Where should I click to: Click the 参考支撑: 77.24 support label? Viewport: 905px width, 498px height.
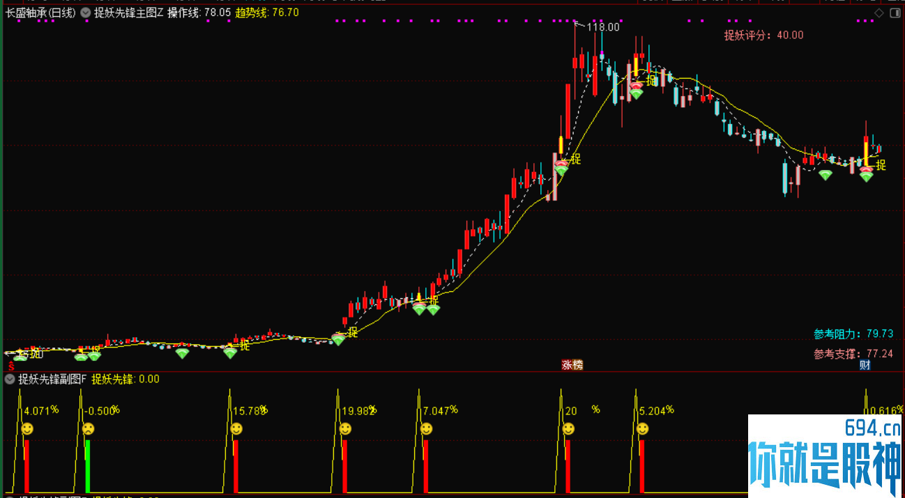[x=853, y=354]
